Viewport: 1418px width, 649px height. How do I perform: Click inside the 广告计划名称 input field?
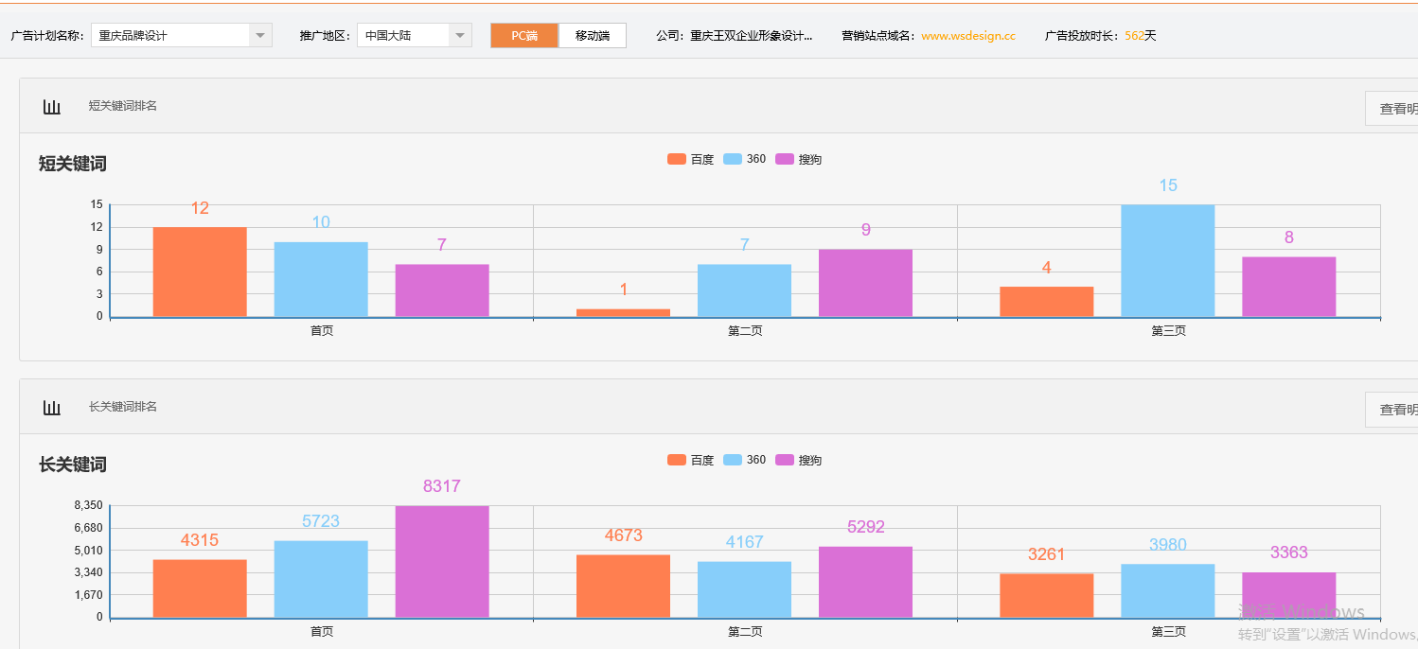(x=170, y=34)
